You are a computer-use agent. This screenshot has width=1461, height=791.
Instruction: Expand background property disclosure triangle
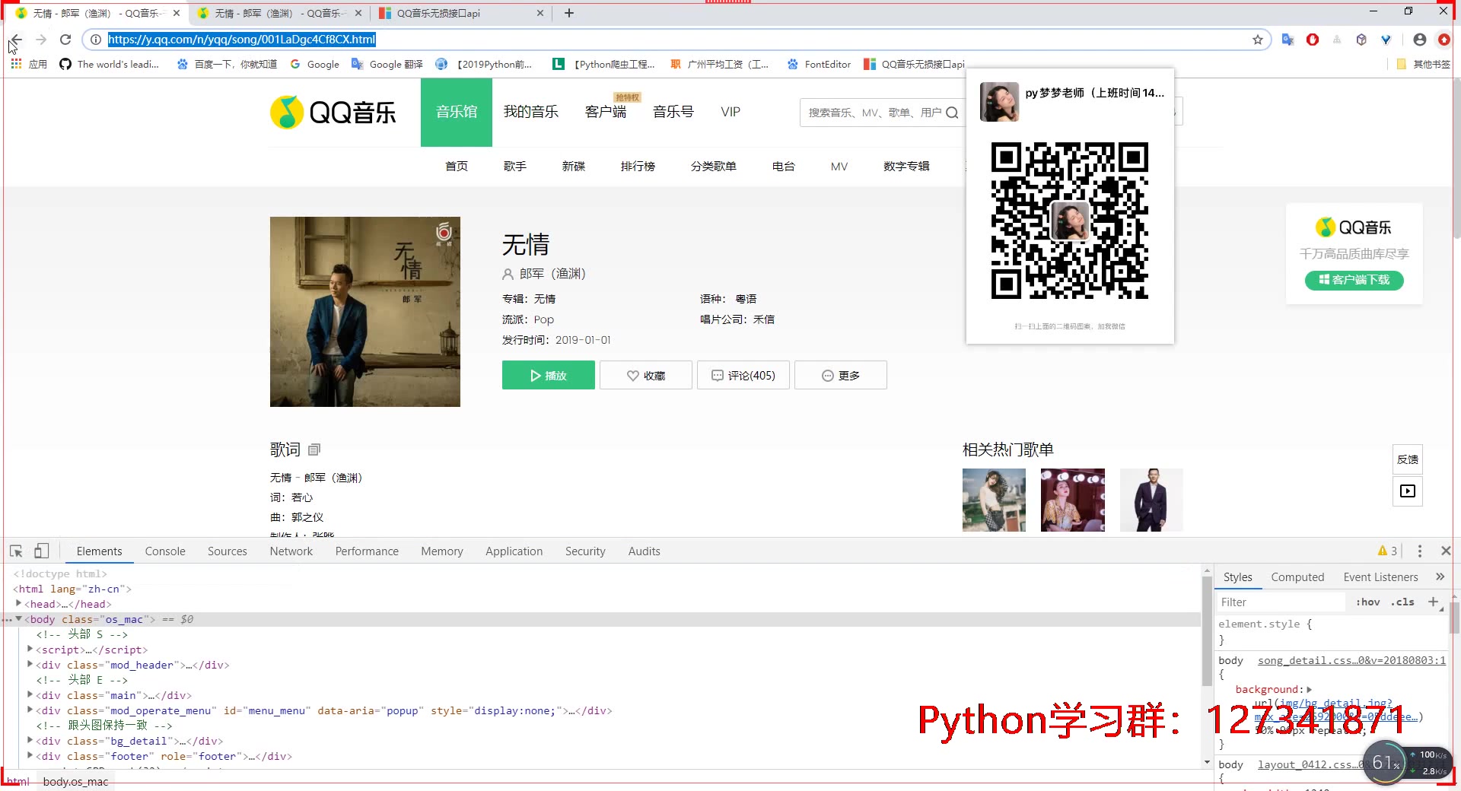click(1309, 690)
